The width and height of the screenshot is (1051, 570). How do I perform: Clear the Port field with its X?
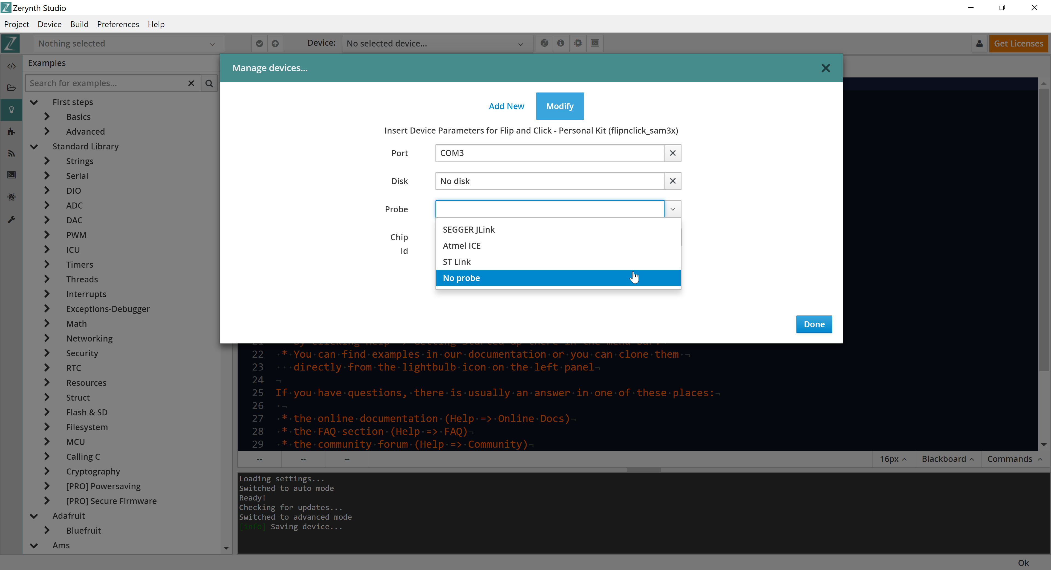[673, 153]
